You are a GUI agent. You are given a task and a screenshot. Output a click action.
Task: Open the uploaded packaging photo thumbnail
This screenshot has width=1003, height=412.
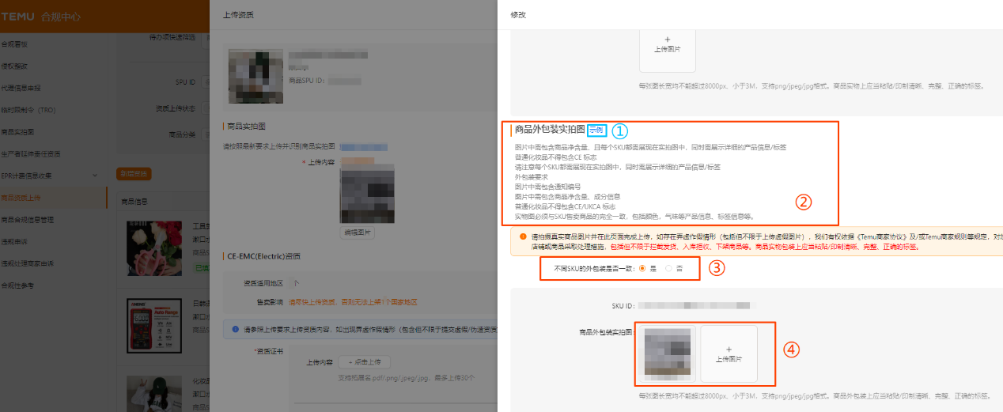click(669, 353)
